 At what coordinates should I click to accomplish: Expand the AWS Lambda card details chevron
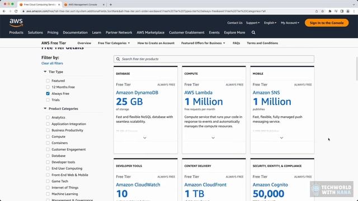tap(213, 138)
